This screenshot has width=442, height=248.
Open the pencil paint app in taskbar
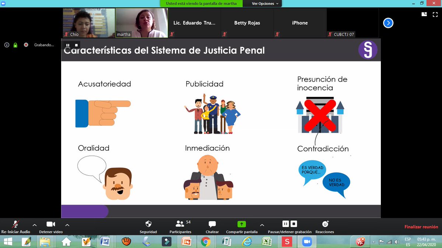tap(26, 241)
